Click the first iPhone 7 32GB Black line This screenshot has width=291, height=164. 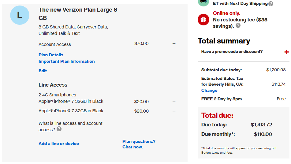(x=71, y=101)
